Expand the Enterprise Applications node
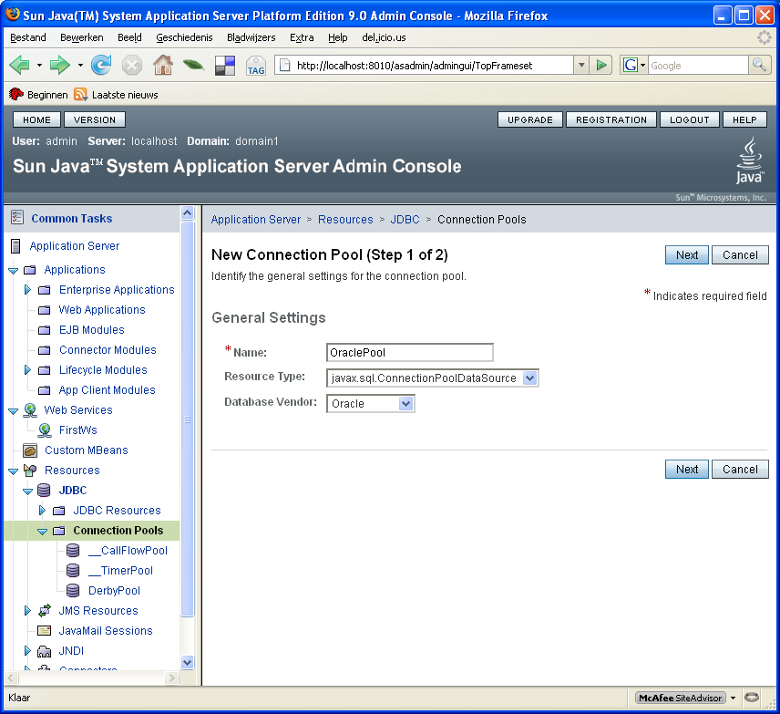This screenshot has width=780, height=714. (x=27, y=289)
